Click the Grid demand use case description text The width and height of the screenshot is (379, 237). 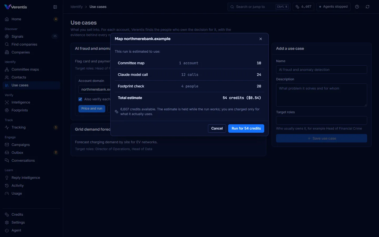click(116, 142)
